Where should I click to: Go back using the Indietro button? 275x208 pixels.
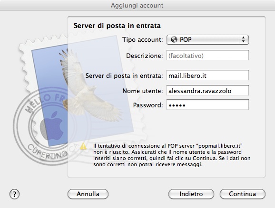click(x=191, y=194)
